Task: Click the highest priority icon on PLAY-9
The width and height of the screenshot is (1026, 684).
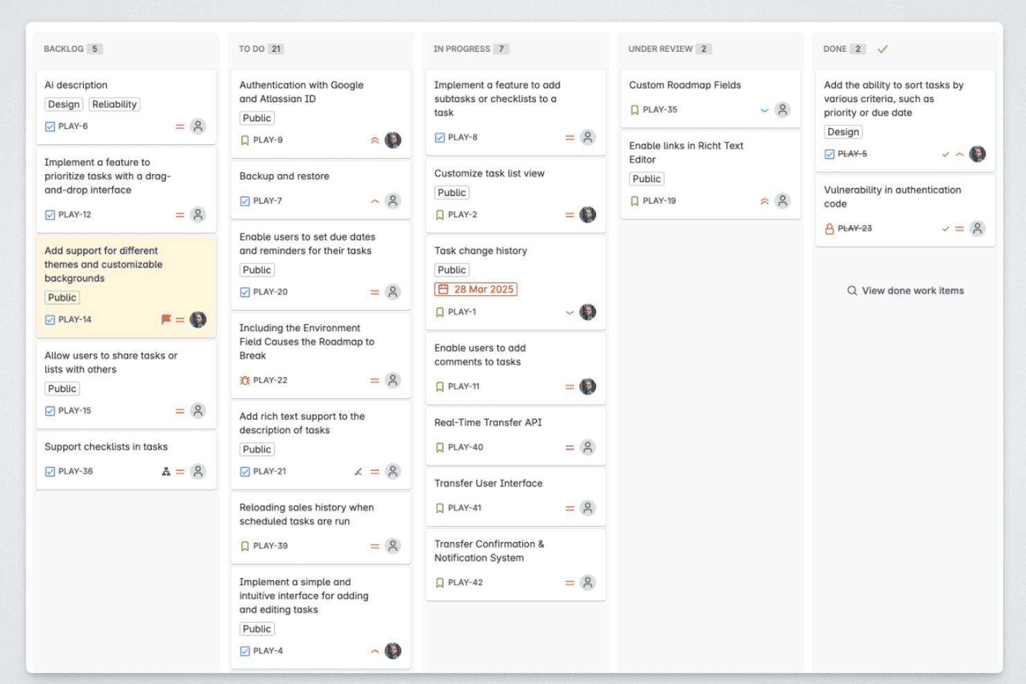Action: [x=375, y=140]
